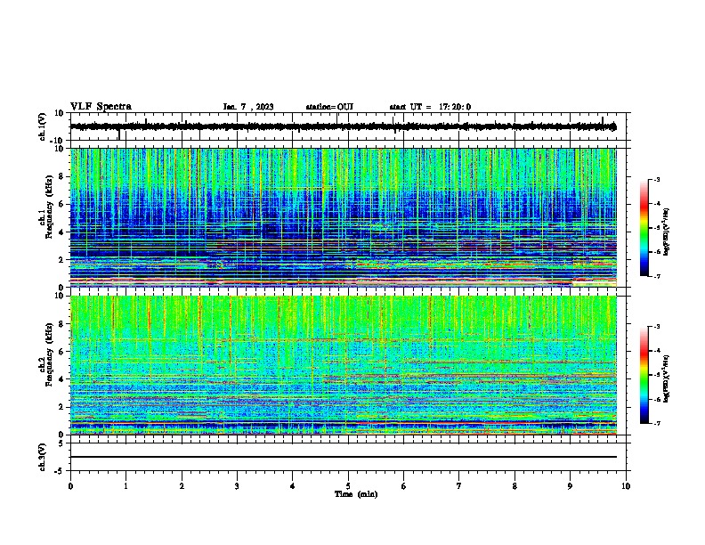Viewport: 705px width, 545px height.
Task: Click the date 'Jan. 7, 2023' label
Action: pyautogui.click(x=248, y=107)
